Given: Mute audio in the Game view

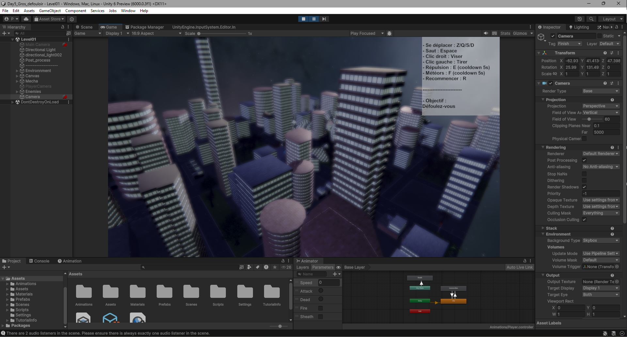Looking at the screenshot, I should tap(486, 33).
